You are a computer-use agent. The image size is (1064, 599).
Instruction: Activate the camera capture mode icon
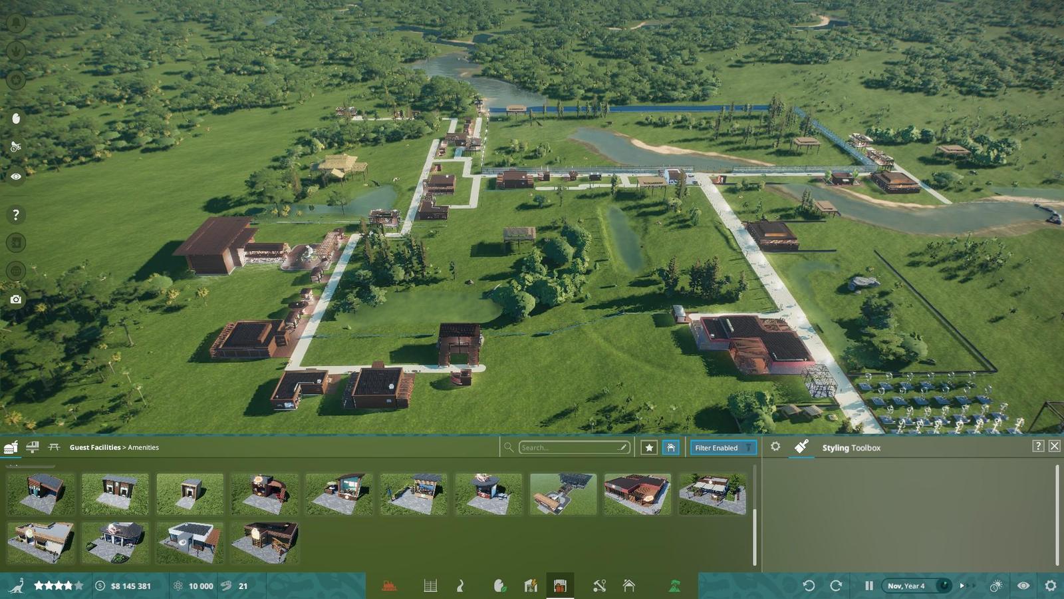tap(15, 299)
